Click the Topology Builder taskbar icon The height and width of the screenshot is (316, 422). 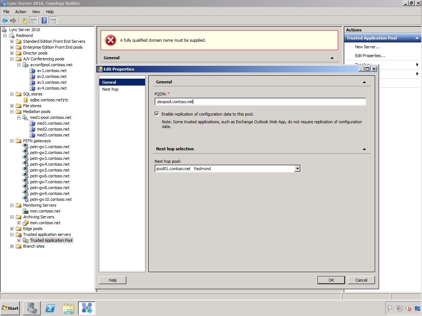click(87, 308)
